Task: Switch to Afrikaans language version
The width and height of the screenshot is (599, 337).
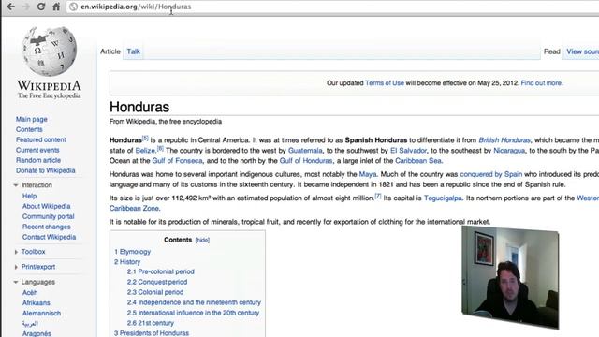Action: coord(36,303)
